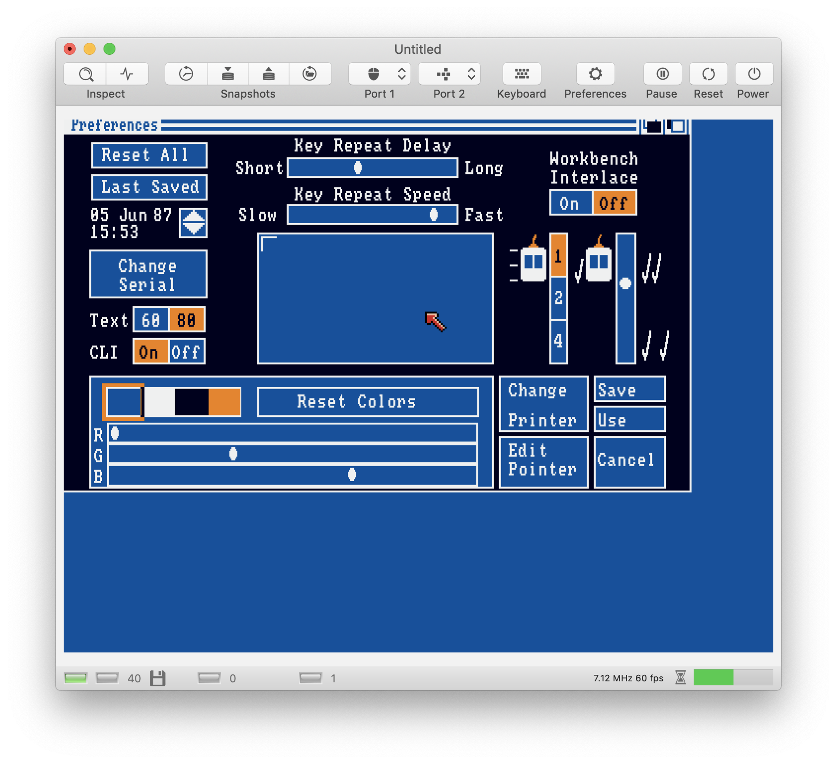The height and width of the screenshot is (764, 837).
Task: Click the Key Repeat Speed slider knob
Action: [x=434, y=215]
